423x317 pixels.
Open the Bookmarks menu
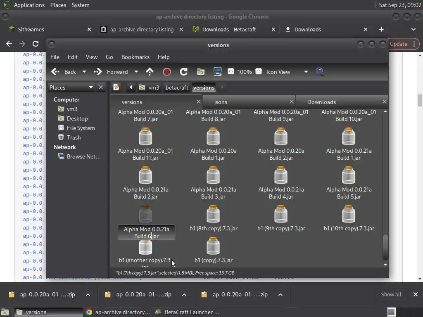[135, 57]
